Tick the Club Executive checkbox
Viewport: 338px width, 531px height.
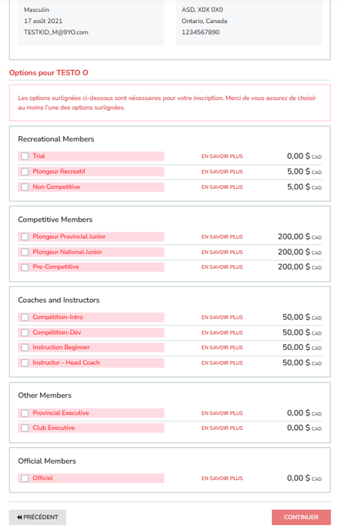[25, 428]
